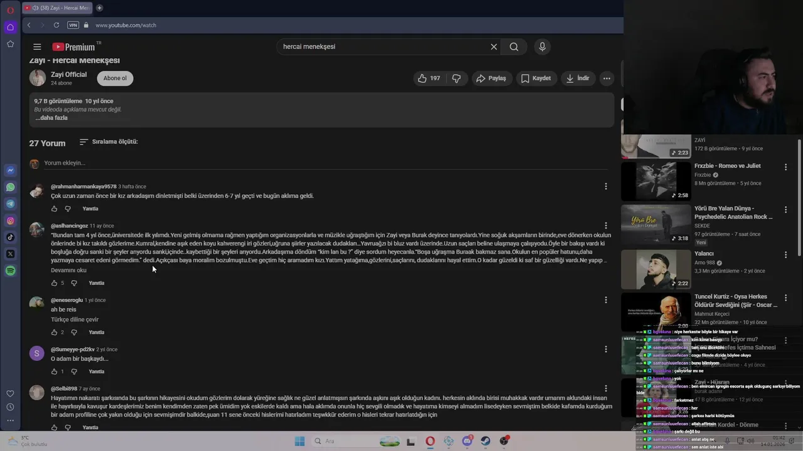The height and width of the screenshot is (451, 803).
Task: Open the Opera main menu logo
Action: click(10, 10)
